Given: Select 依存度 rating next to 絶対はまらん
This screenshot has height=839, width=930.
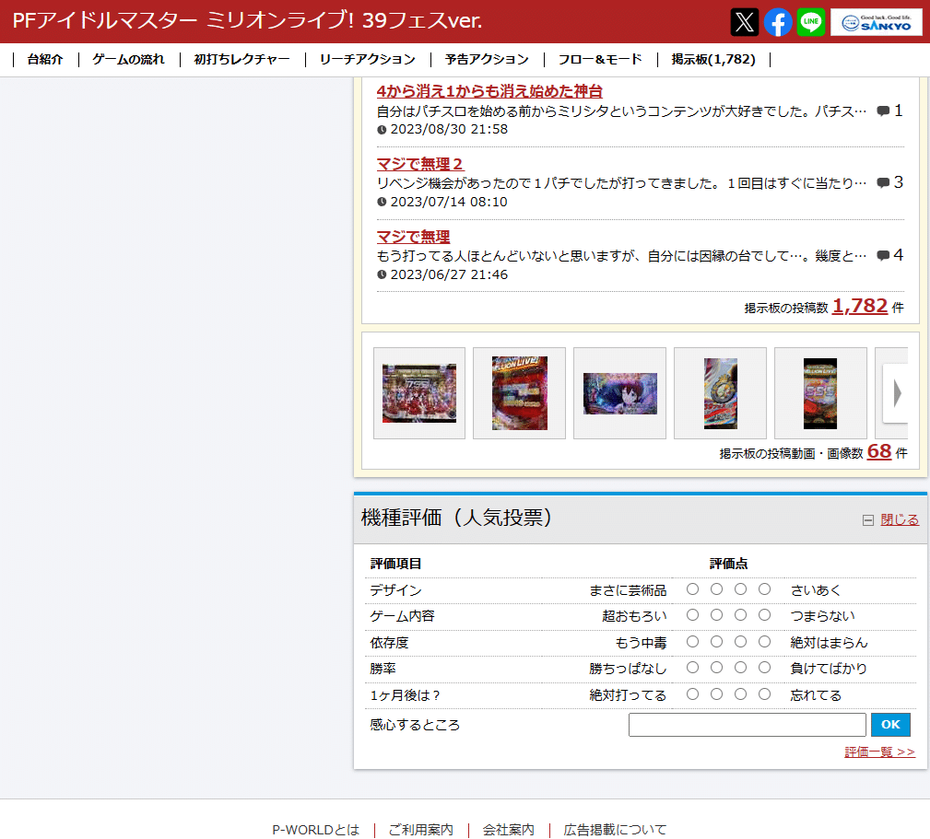Looking at the screenshot, I should (764, 642).
